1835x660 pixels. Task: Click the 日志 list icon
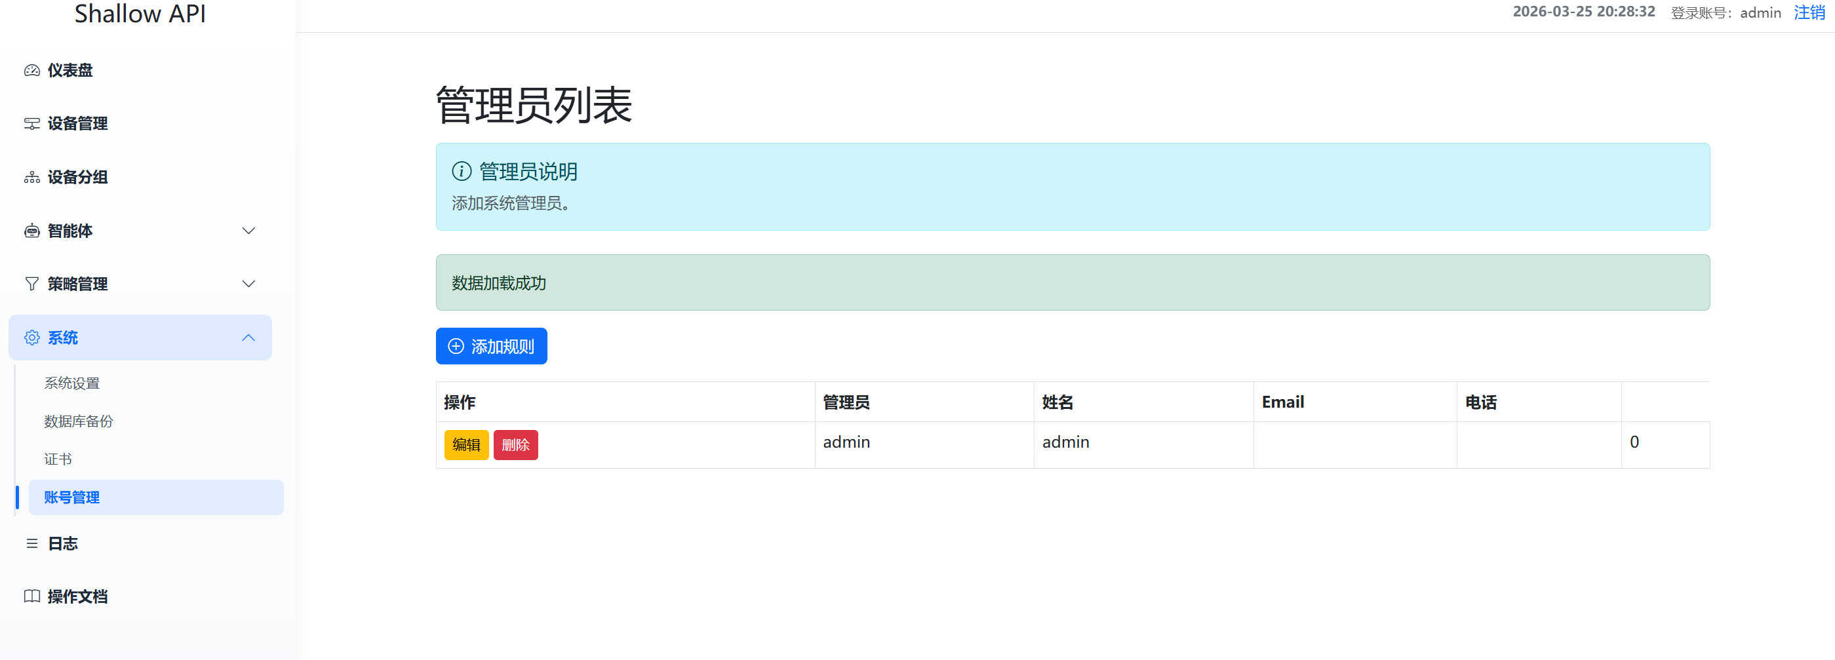point(31,544)
